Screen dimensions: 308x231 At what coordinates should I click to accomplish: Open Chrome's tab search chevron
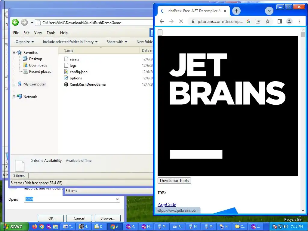tap(269, 11)
